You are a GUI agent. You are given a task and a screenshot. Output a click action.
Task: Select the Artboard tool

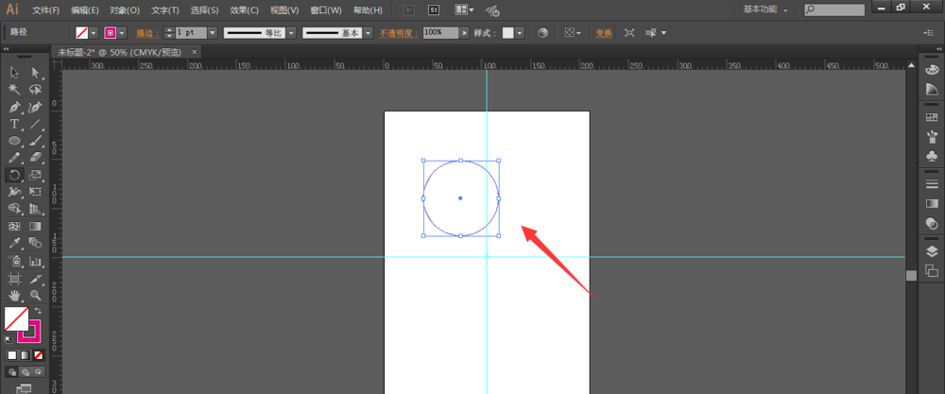[14, 279]
